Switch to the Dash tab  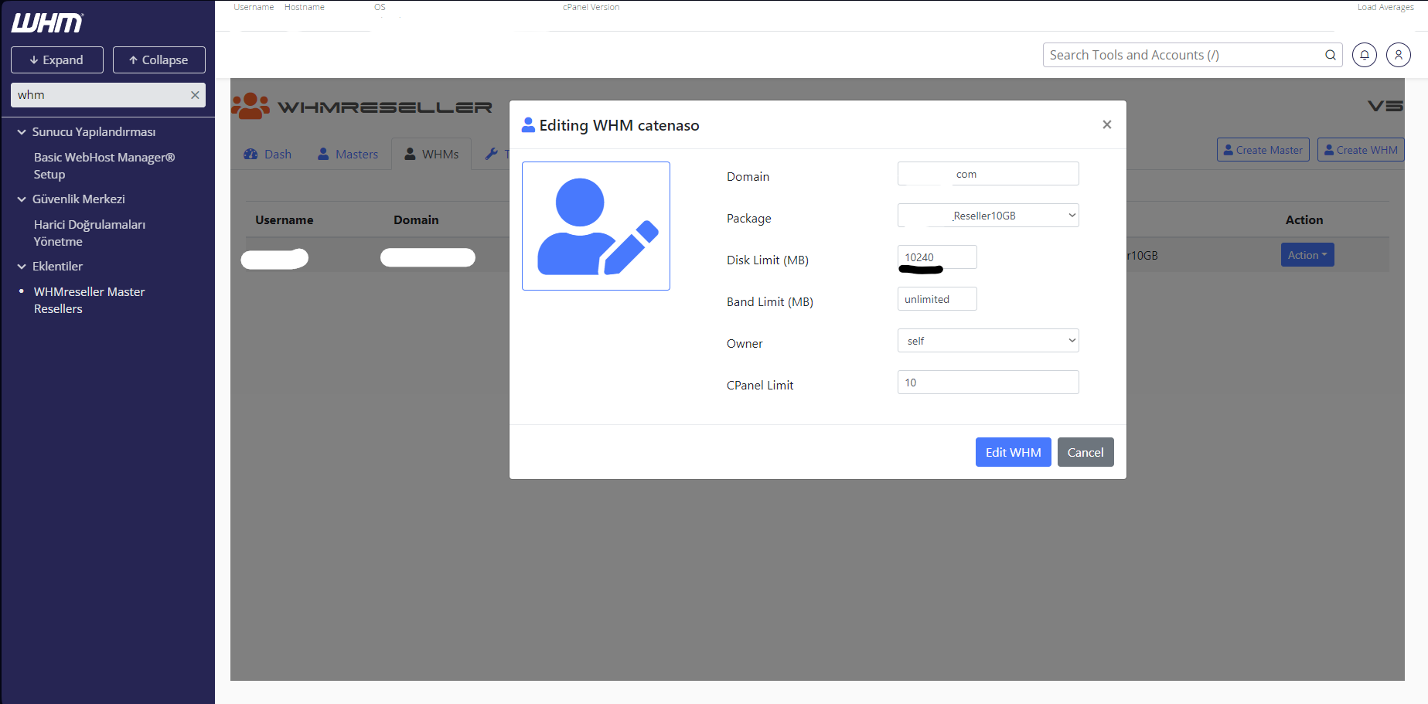click(268, 154)
